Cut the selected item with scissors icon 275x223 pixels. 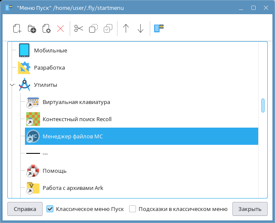tap(78, 29)
